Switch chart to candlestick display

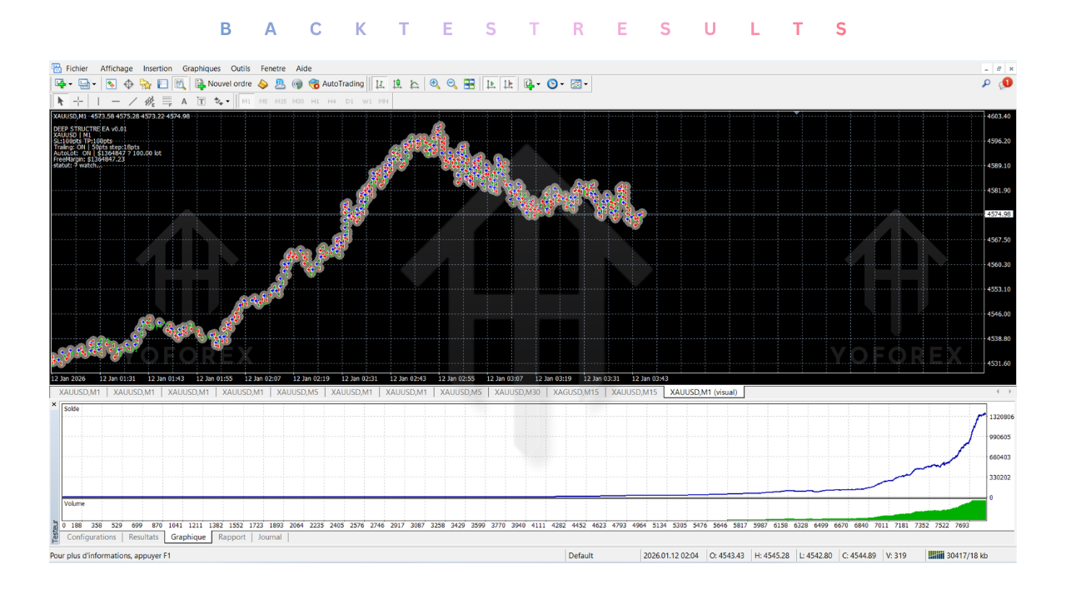(397, 83)
